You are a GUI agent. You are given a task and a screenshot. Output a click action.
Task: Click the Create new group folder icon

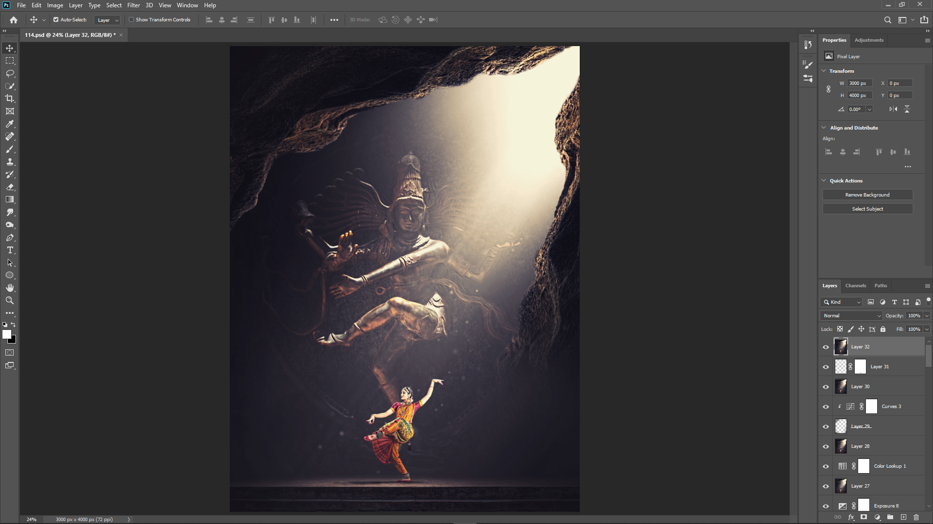pyautogui.click(x=890, y=517)
